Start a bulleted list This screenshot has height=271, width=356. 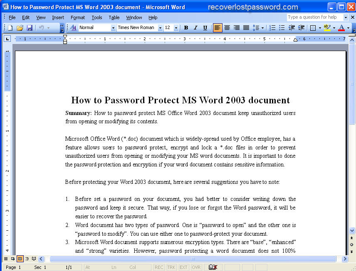pos(282,28)
